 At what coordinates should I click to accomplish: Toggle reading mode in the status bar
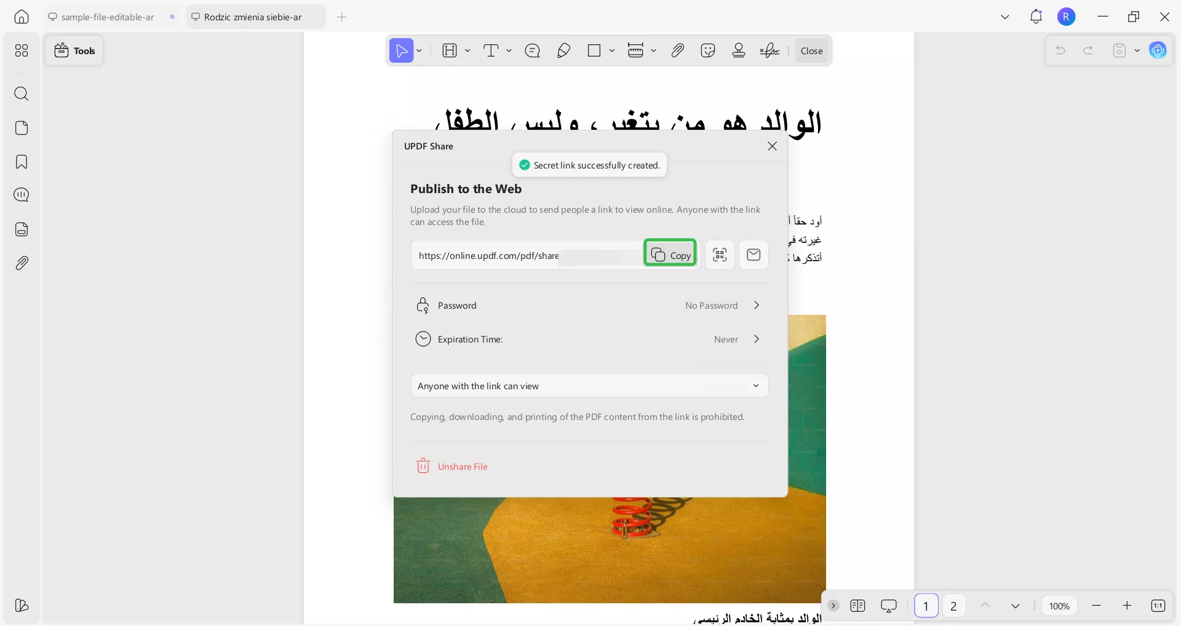tap(889, 606)
